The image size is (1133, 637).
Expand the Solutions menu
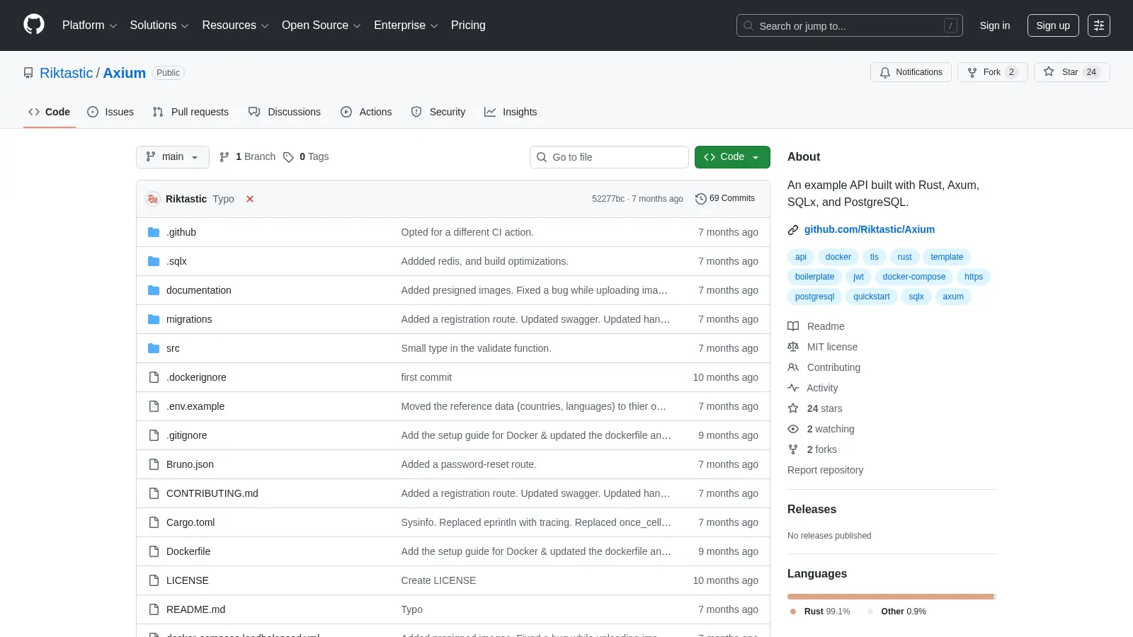point(159,25)
